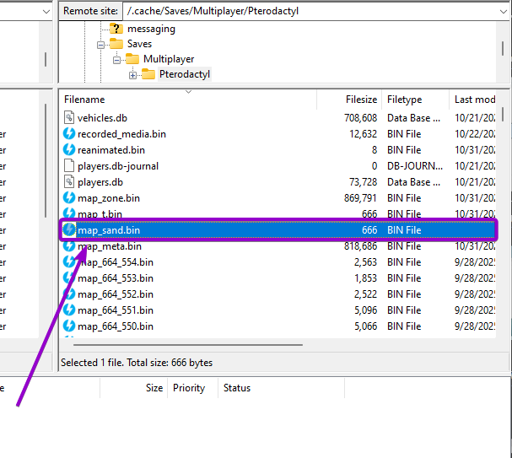The image size is (512, 458).
Task: Click the map_664_551.bin file icon
Action: 69,310
